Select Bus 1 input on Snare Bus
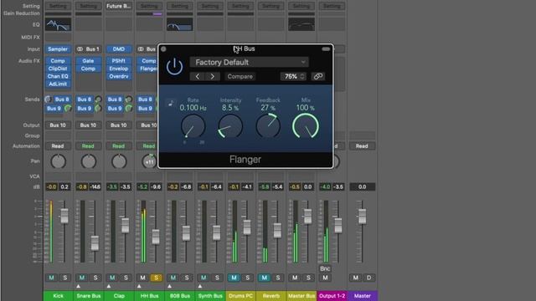 (88, 49)
